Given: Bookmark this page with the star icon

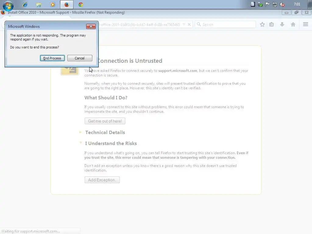Looking at the screenshot, I should 262,24.
